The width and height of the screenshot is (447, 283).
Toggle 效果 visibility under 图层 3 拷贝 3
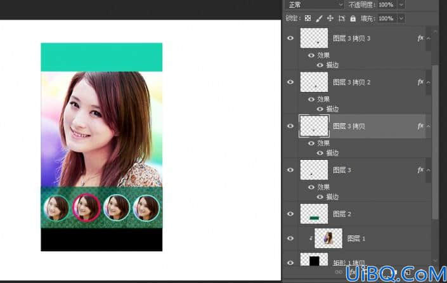[311, 55]
